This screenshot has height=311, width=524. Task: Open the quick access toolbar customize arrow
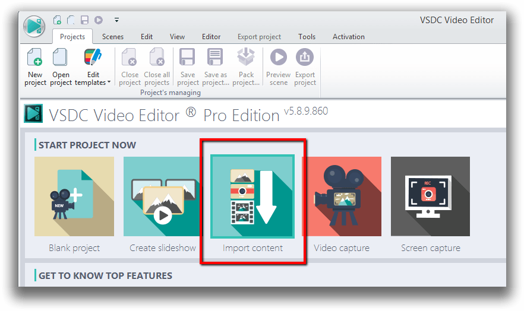116,20
